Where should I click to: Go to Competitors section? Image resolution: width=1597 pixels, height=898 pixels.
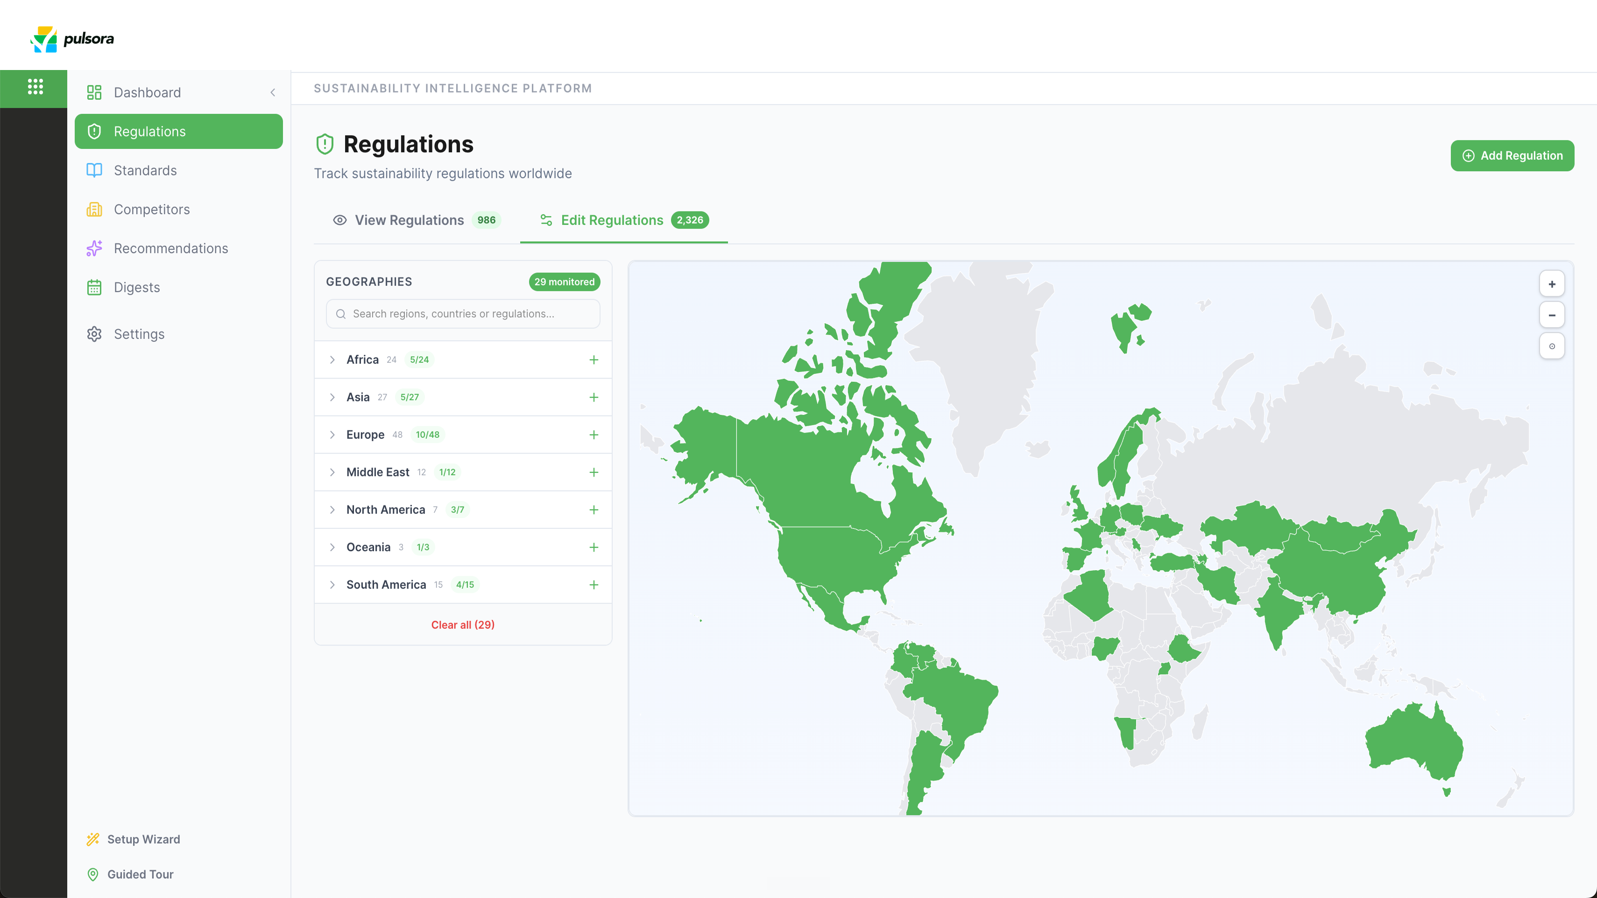point(178,210)
